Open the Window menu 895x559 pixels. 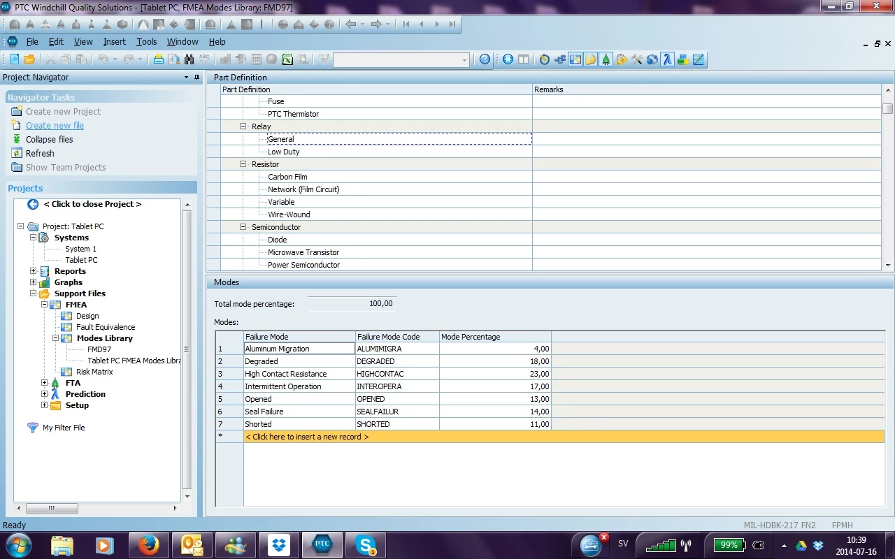click(182, 42)
